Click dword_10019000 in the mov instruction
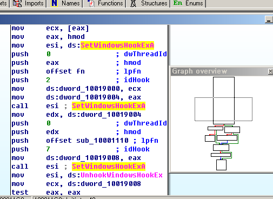This screenshot has width=273, height=199. [x=89, y=89]
